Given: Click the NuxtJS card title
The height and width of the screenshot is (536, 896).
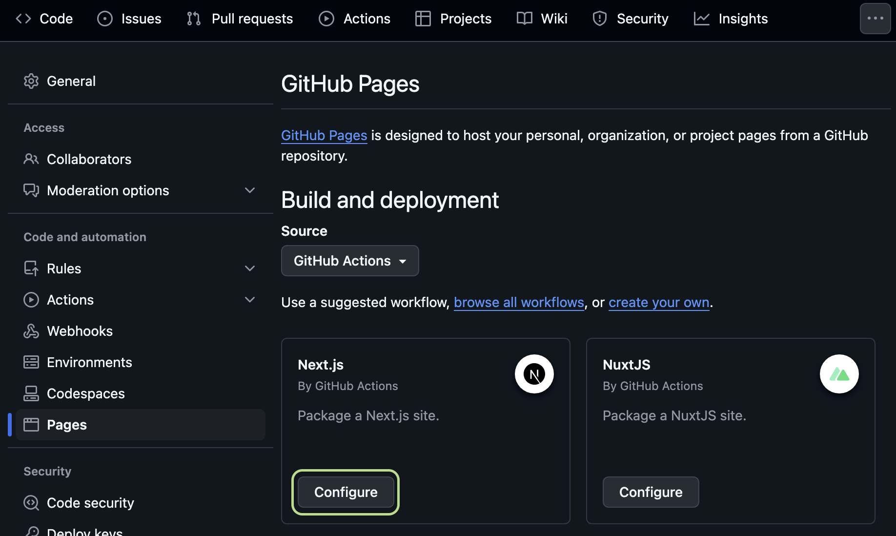Looking at the screenshot, I should [x=627, y=365].
